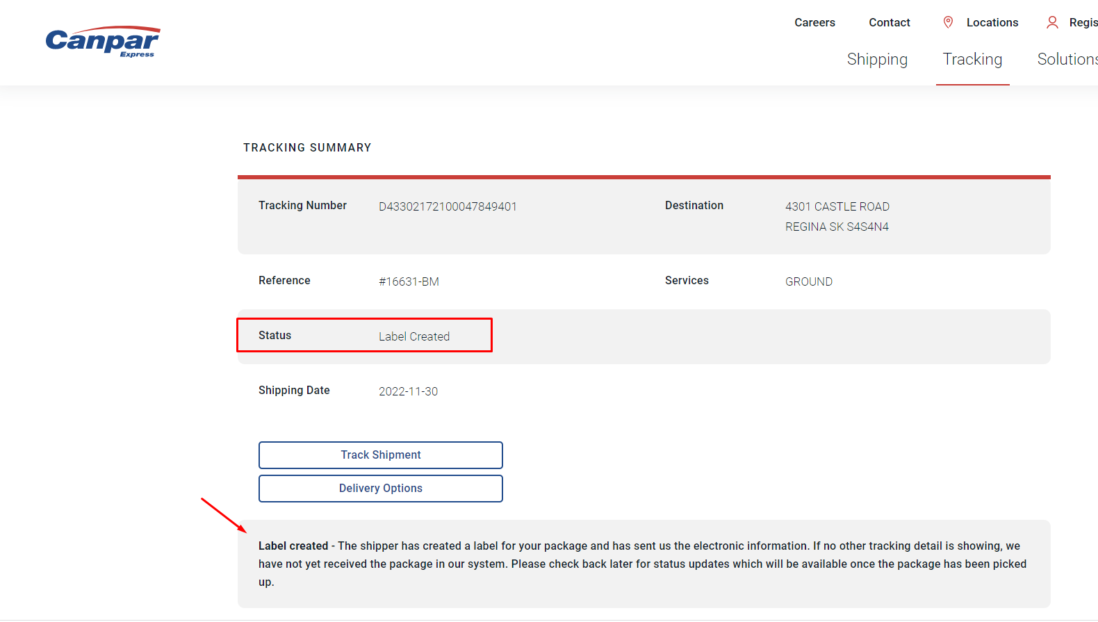Image resolution: width=1098 pixels, height=622 pixels.
Task: Click the Reference label
Action: tap(284, 281)
